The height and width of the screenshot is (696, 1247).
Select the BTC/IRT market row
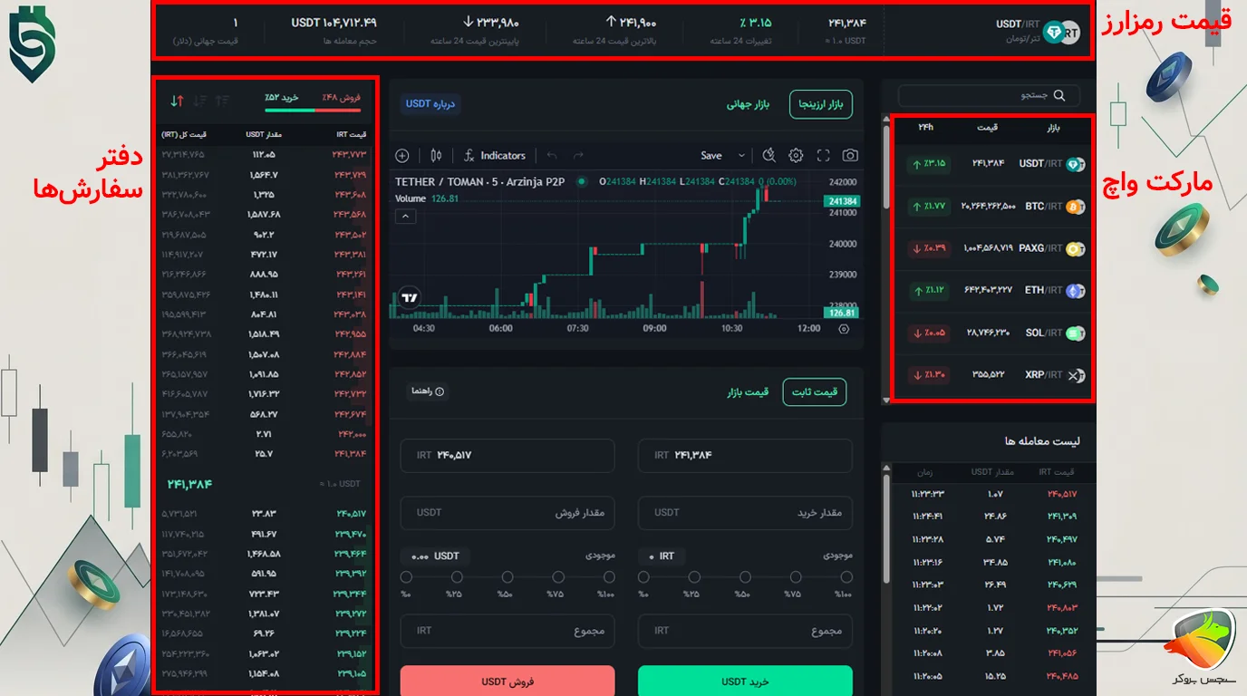click(x=994, y=207)
